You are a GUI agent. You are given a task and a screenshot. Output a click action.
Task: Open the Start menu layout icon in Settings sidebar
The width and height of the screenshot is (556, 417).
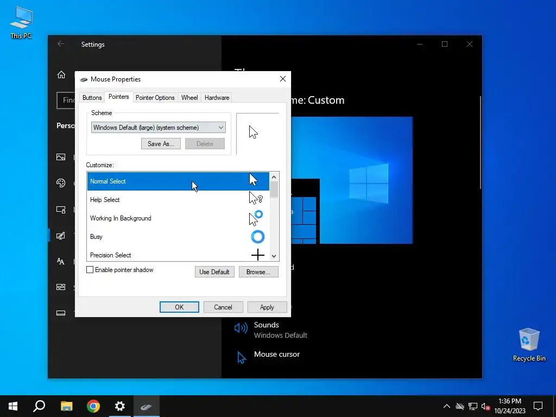61,287
